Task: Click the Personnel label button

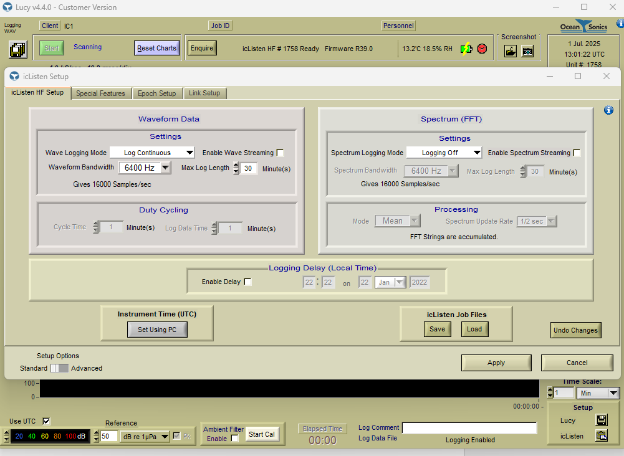Action: click(x=398, y=26)
